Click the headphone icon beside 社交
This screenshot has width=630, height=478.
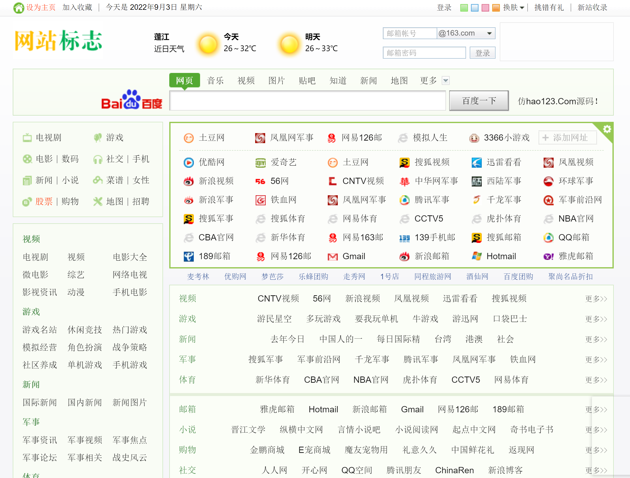98,159
